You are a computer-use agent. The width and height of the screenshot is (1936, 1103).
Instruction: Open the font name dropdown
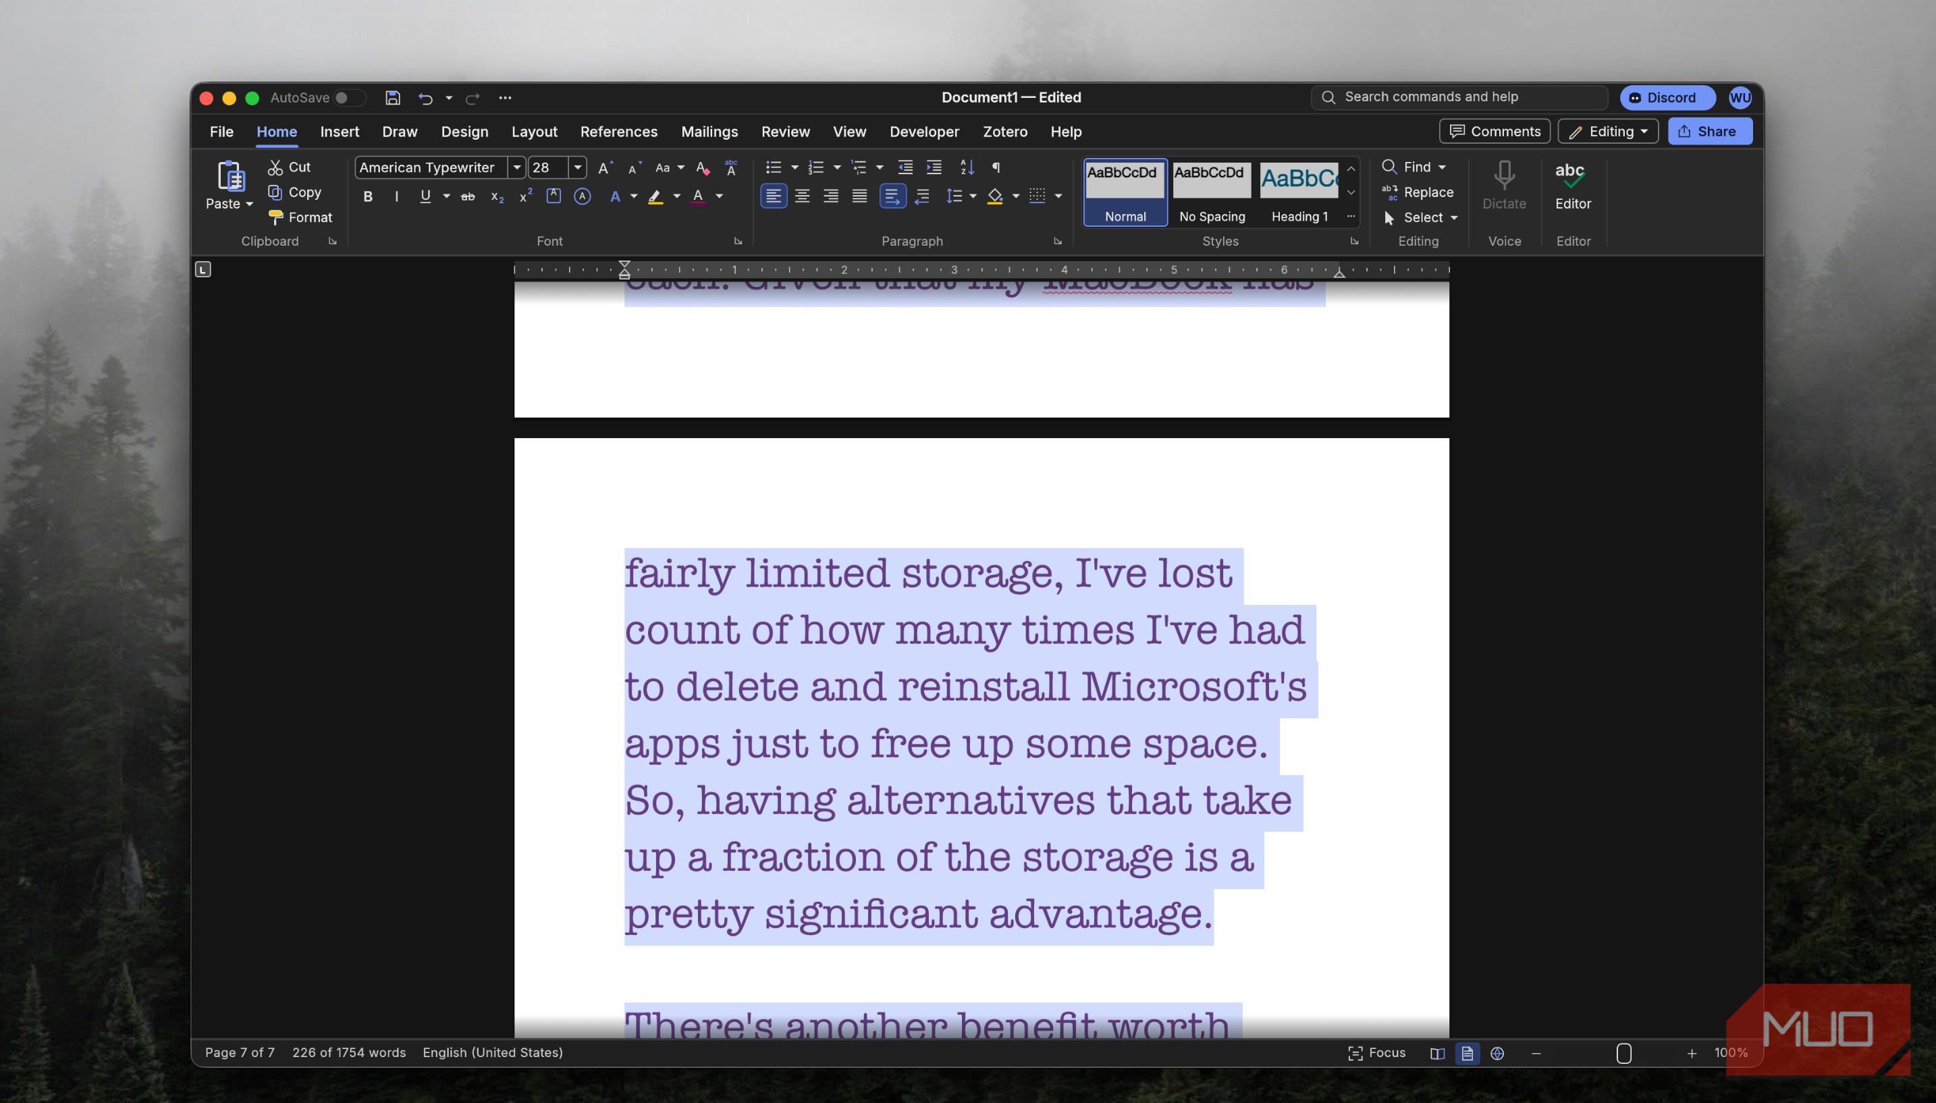click(x=516, y=167)
